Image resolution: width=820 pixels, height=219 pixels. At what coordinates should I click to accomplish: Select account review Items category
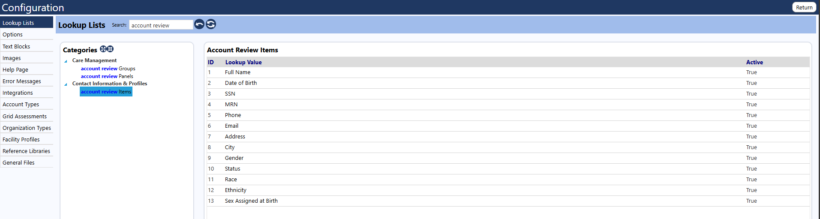click(x=106, y=92)
